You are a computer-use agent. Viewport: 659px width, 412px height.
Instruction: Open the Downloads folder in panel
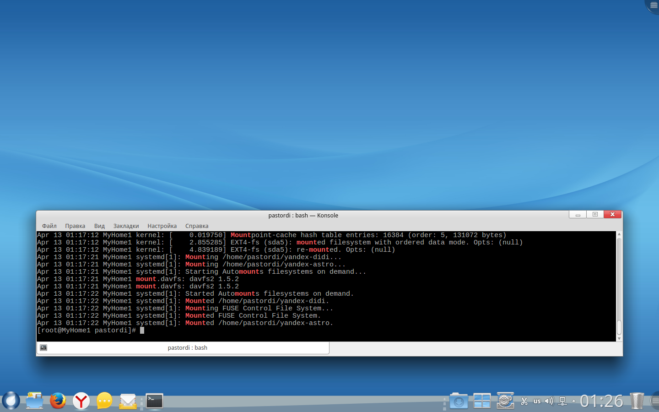(459, 401)
